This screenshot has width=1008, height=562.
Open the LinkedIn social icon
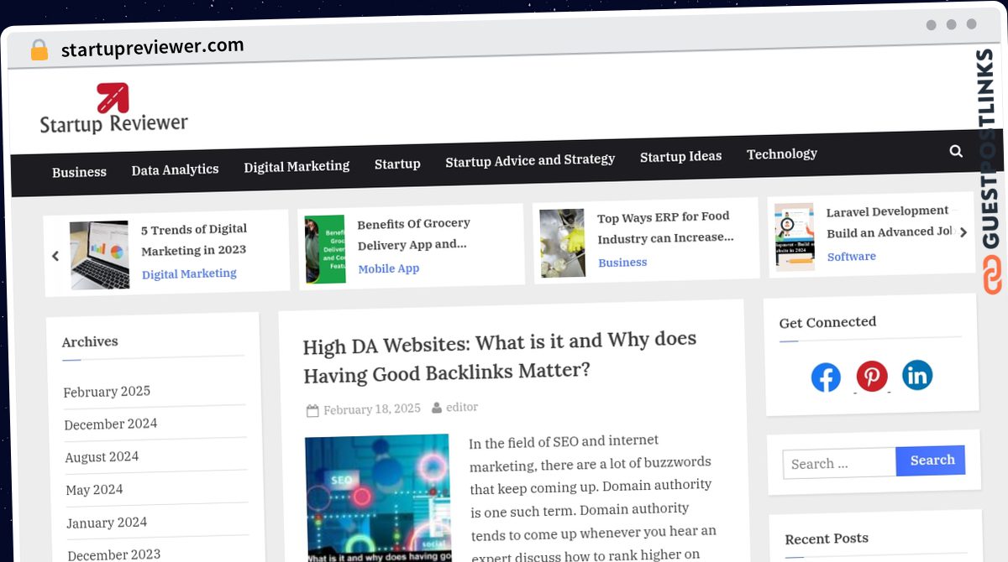[x=917, y=375]
